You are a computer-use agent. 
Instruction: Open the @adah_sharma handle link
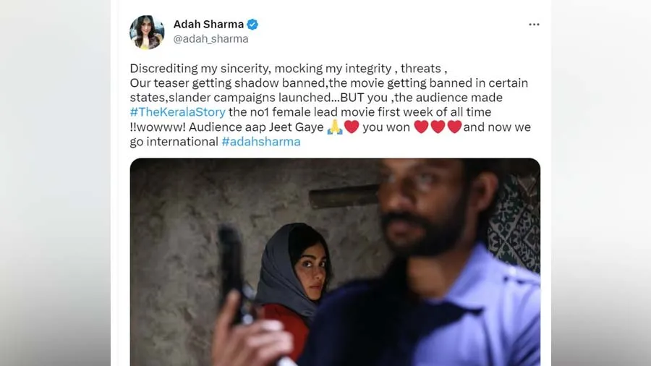(210, 39)
